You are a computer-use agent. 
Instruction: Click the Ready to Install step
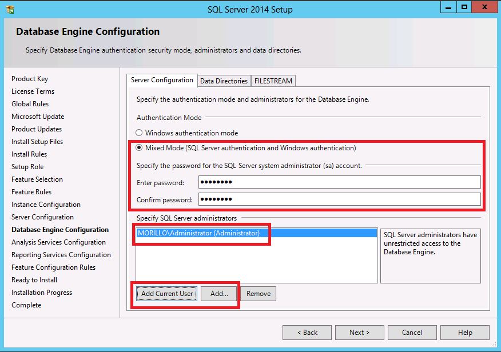click(x=34, y=280)
